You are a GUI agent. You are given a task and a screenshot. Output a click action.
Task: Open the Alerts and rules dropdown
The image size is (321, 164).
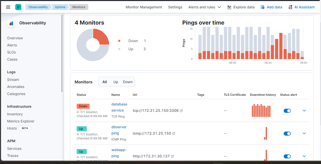click(x=205, y=7)
